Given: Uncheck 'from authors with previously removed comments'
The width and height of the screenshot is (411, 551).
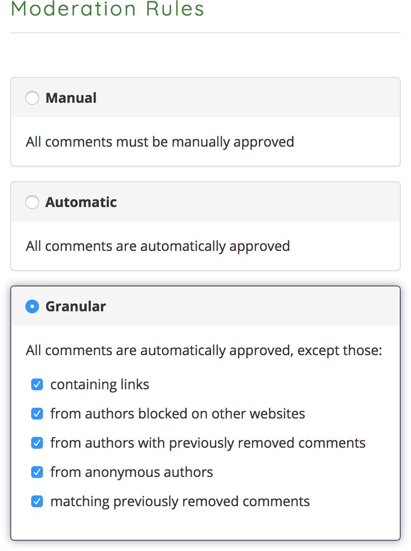Looking at the screenshot, I should point(37,443).
